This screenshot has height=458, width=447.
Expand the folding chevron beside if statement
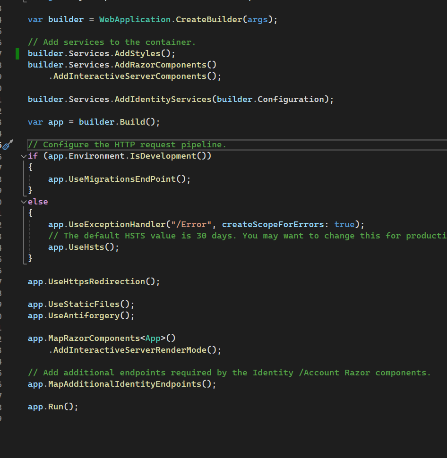(x=23, y=156)
